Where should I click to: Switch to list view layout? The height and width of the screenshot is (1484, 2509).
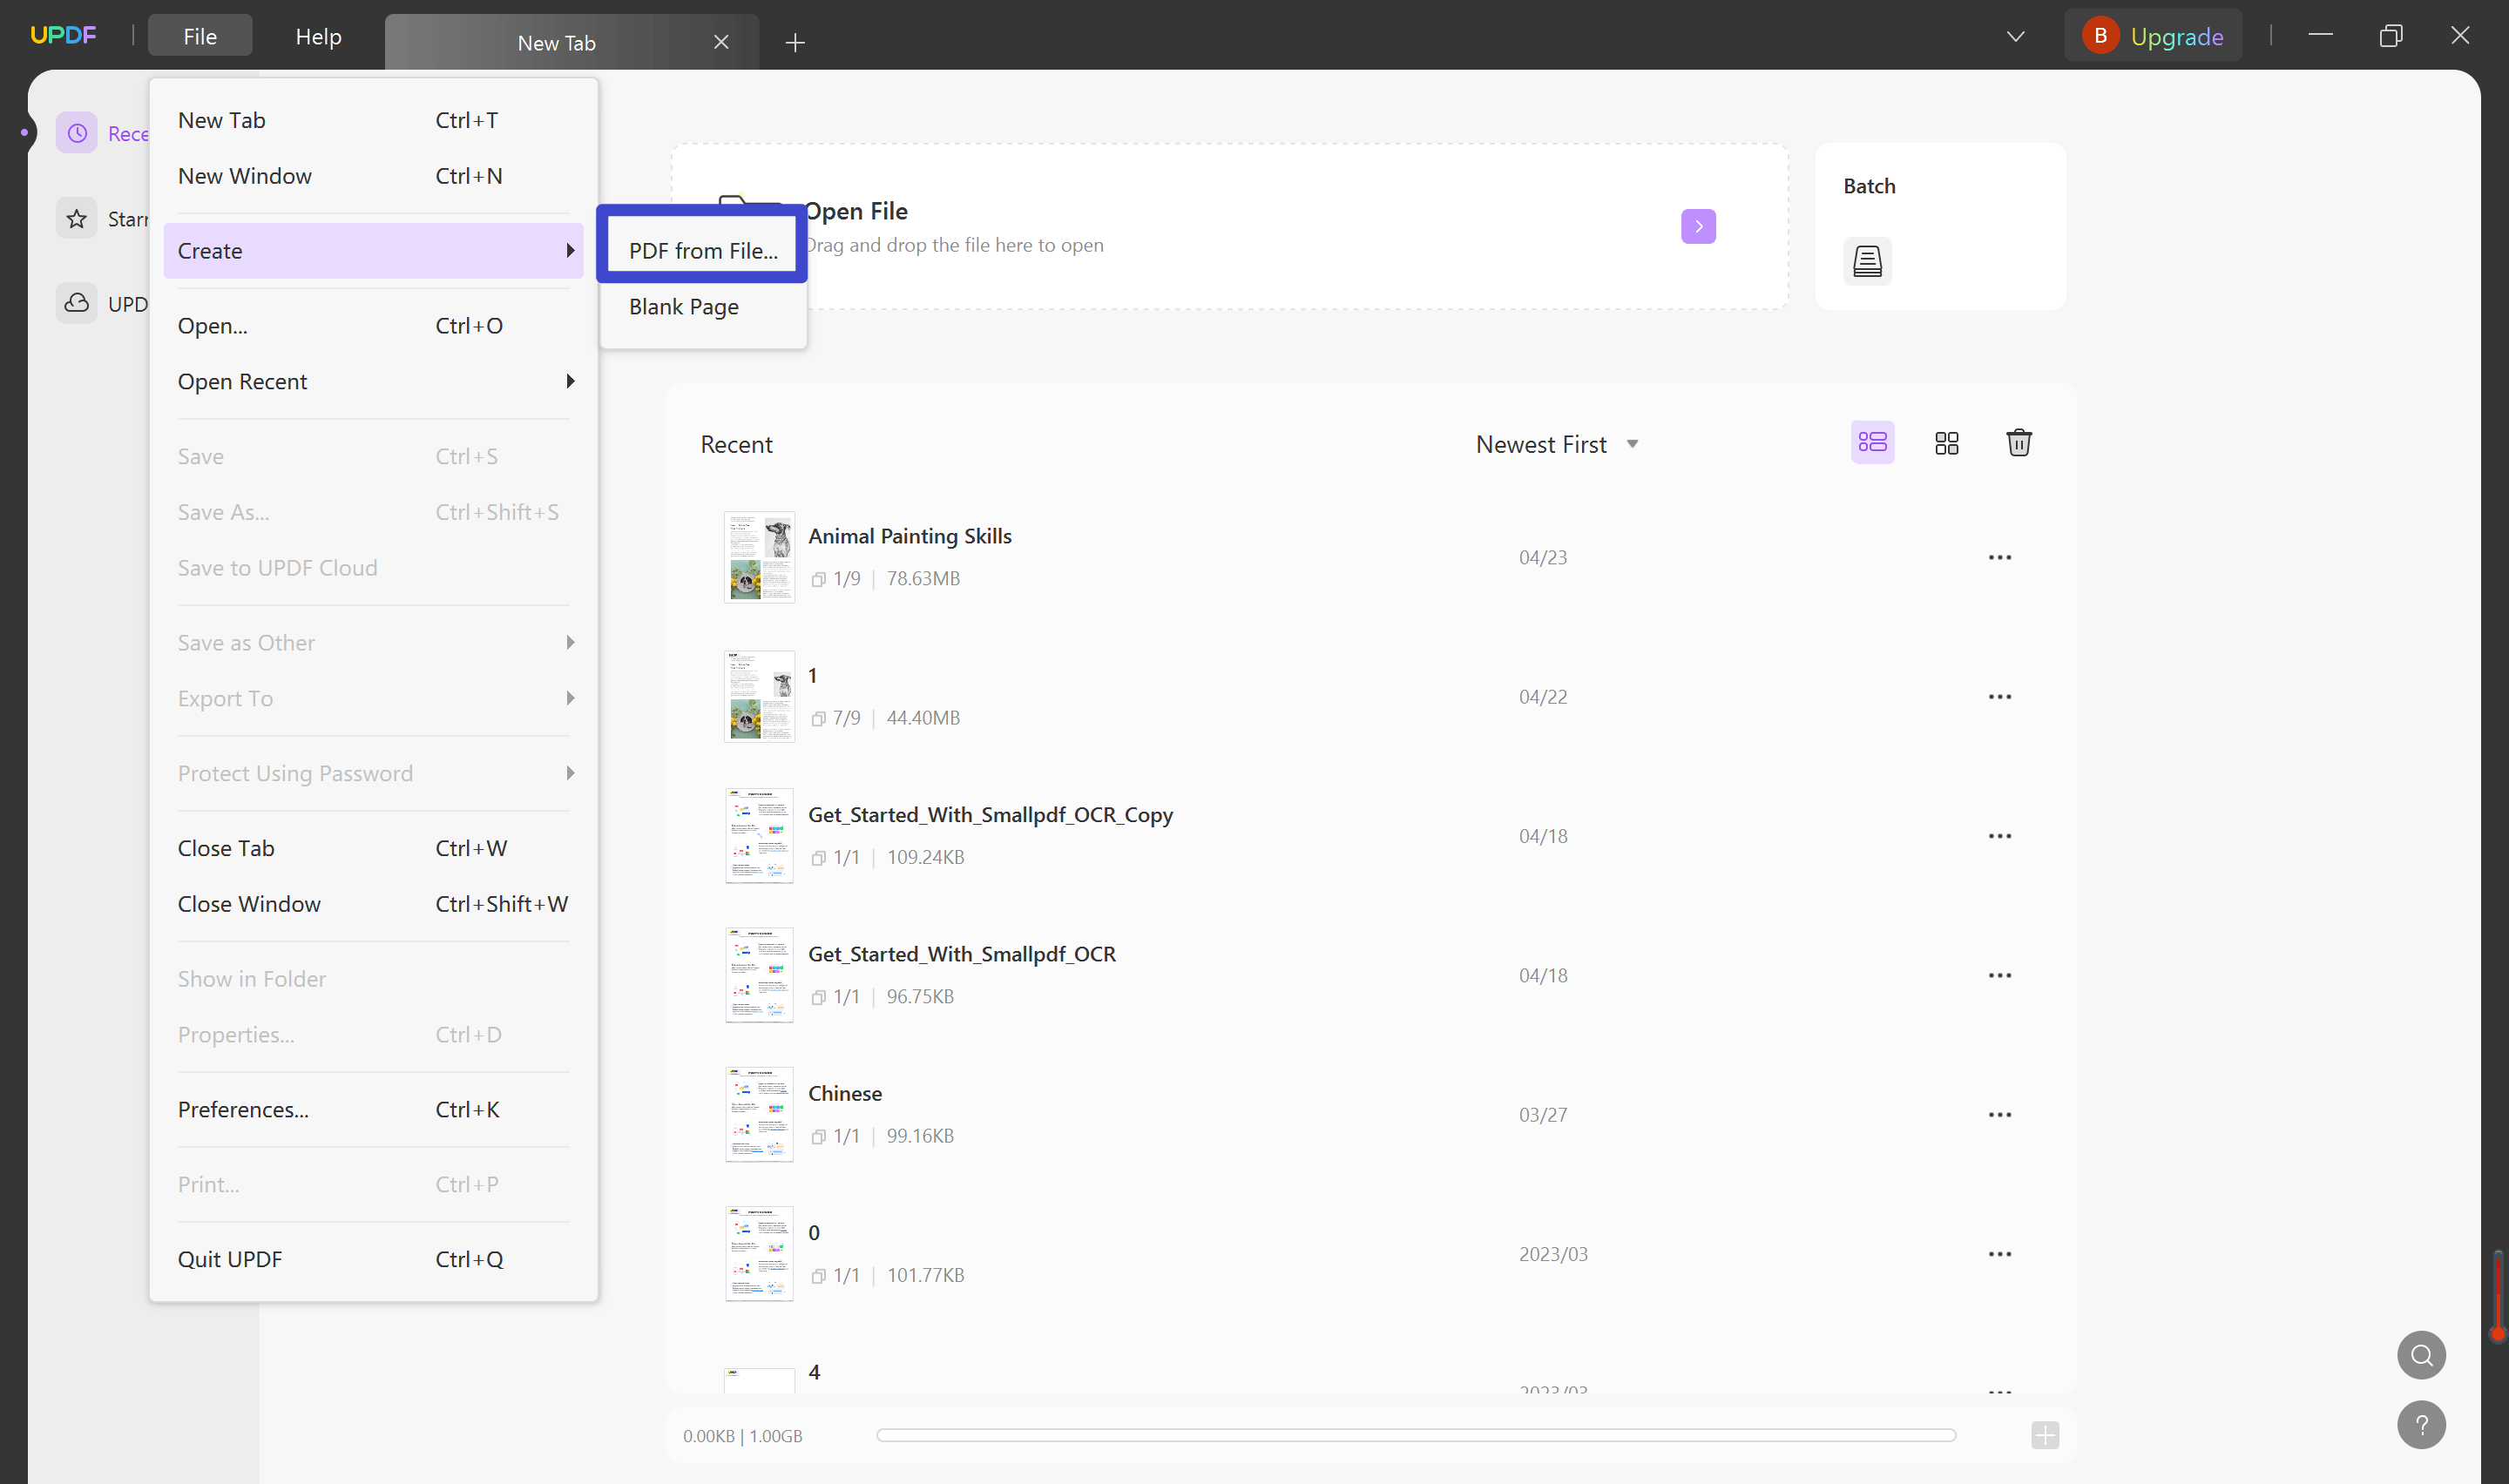[1872, 443]
